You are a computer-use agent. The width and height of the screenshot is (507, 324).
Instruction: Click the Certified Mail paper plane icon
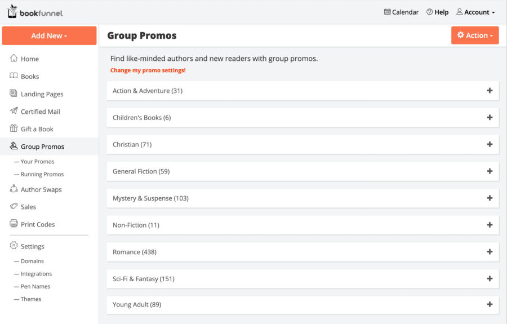14,111
